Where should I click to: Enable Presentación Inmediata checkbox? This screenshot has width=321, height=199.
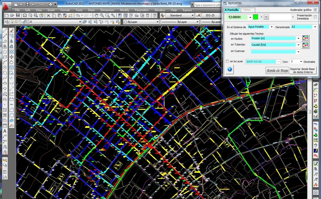pyautogui.click(x=315, y=17)
